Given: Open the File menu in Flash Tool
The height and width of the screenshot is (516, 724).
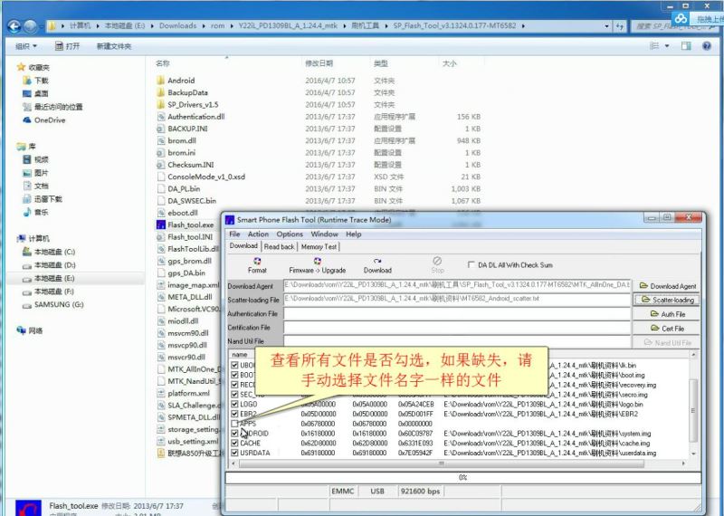Looking at the screenshot, I should [234, 234].
